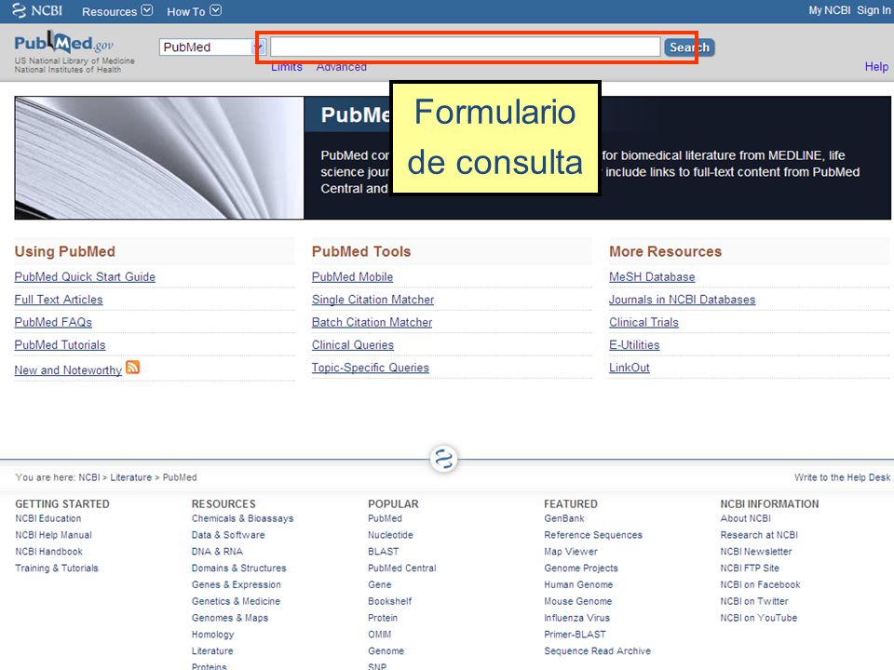Open PubMed Quick Start Guide
The height and width of the screenshot is (670, 894).
(x=85, y=277)
